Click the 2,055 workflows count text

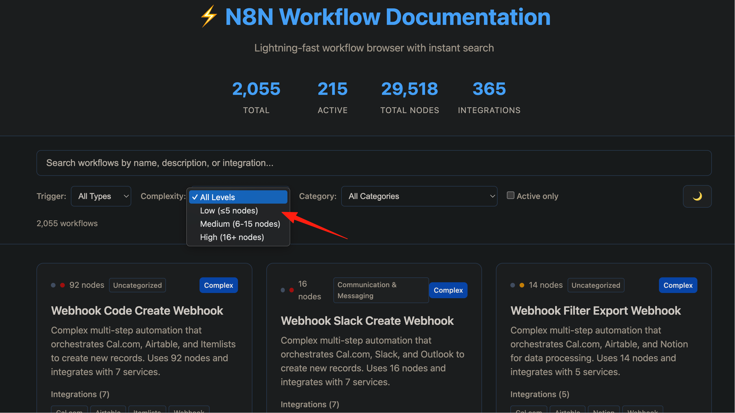click(67, 224)
